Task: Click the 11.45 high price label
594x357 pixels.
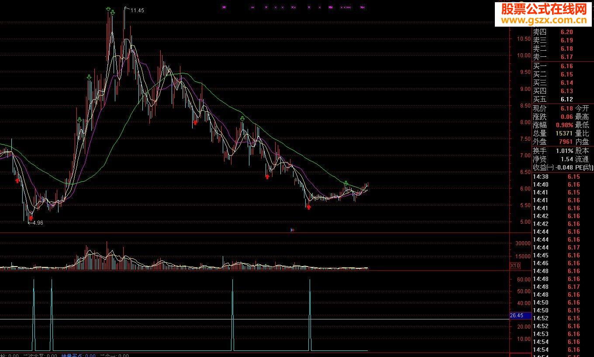Action: (x=137, y=10)
